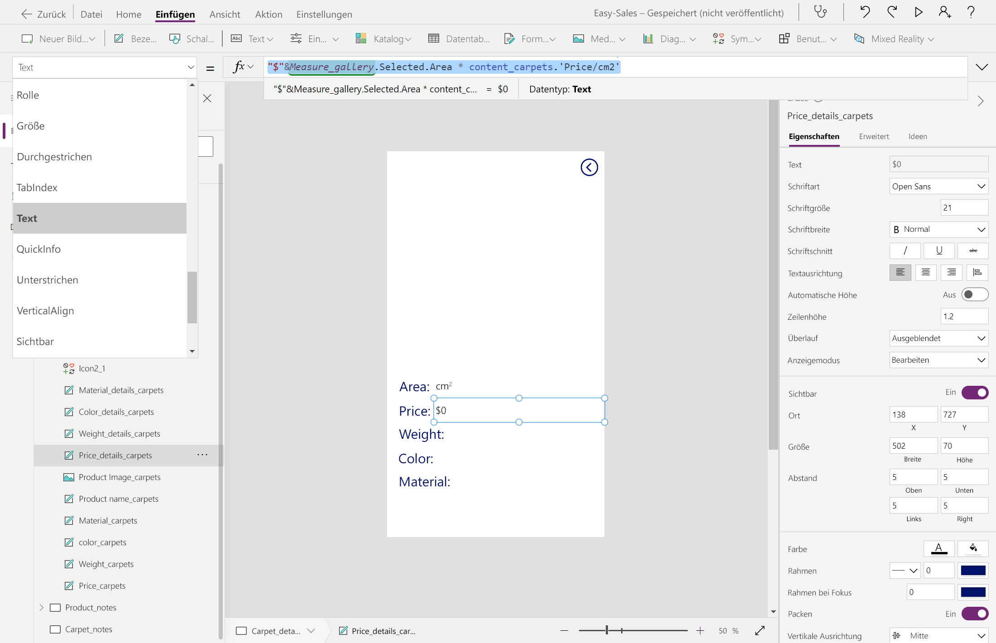996x643 pixels.
Task: Click the back arrow icon on canvas
Action: [589, 168]
